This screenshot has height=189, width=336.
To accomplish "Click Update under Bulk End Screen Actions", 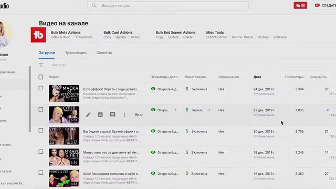I will (x=173, y=37).
